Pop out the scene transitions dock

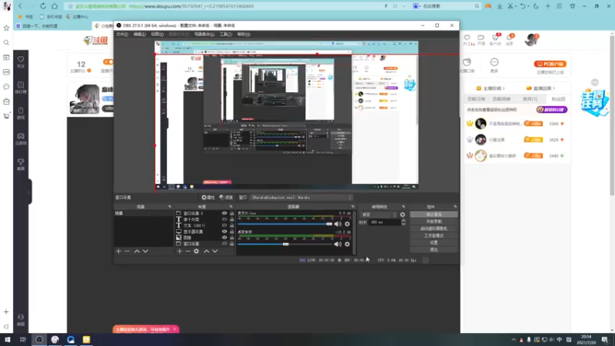(x=403, y=206)
